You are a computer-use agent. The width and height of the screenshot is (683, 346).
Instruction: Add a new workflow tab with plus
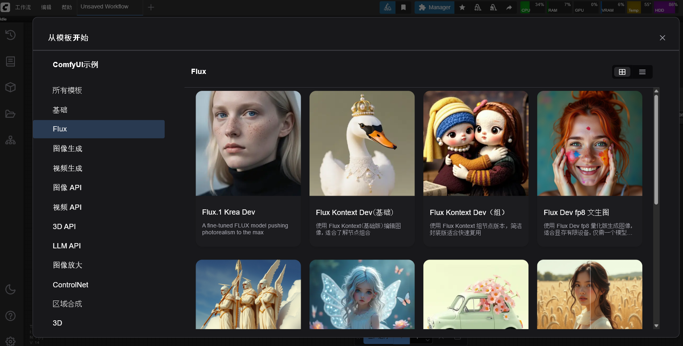click(151, 7)
